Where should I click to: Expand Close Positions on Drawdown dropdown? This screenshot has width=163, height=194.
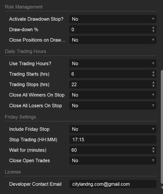(x=113, y=40)
